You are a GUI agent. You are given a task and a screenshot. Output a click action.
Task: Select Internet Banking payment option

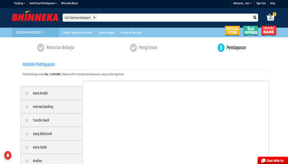[x=27, y=107]
